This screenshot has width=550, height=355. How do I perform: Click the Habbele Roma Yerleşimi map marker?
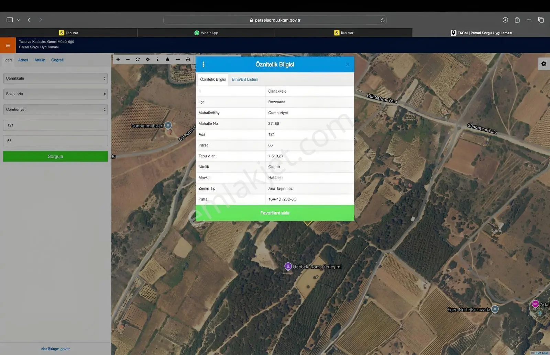point(288,267)
